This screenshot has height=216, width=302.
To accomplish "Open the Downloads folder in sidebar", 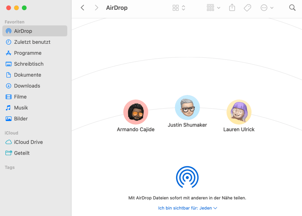I will point(27,86).
